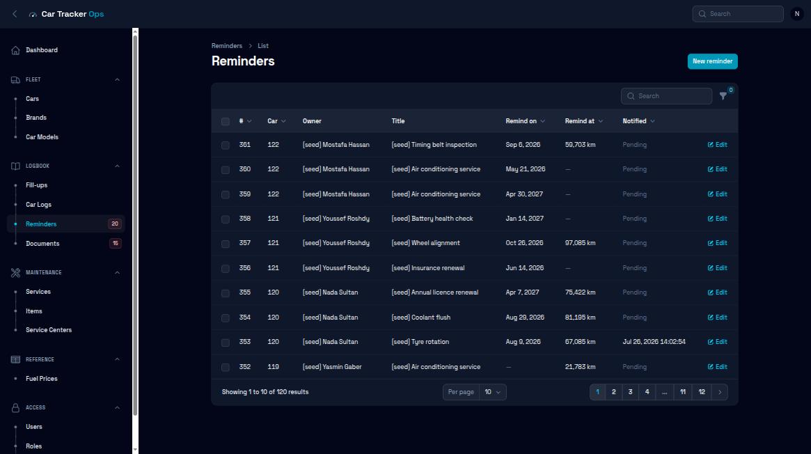The width and height of the screenshot is (811, 454).
Task: Go to page 12 of results
Action: click(701, 392)
